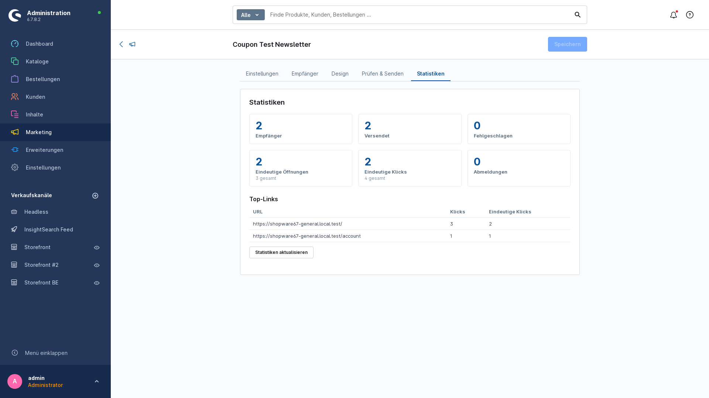Image resolution: width=709 pixels, height=398 pixels.
Task: Click the Dashboard gauge icon
Action: 15,44
